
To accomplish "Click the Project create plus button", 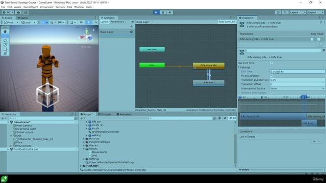I will [x=83, y=118].
